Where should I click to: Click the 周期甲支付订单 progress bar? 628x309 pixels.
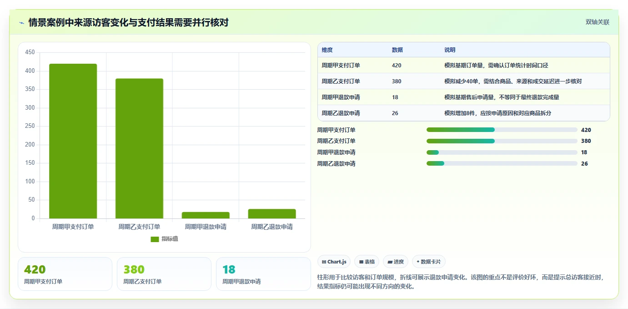[x=502, y=130]
